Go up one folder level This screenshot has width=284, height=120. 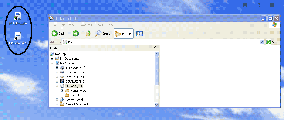[89, 33]
